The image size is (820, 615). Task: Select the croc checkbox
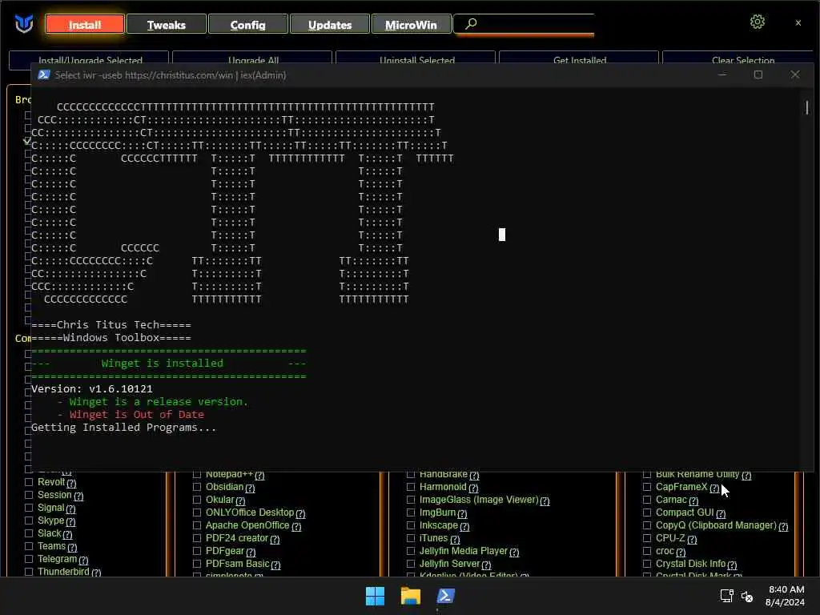647,551
